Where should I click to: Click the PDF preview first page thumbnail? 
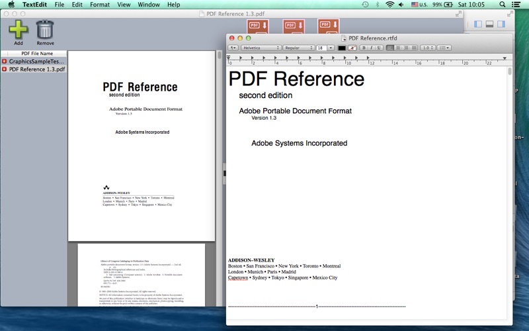pyautogui.click(x=142, y=146)
